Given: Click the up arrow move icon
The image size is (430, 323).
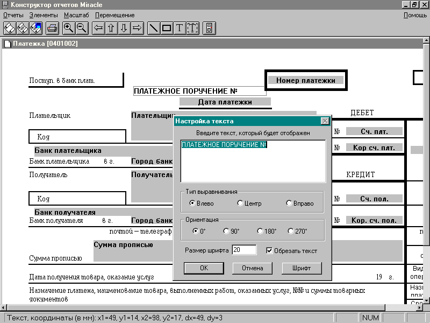Looking at the screenshot, I should click(x=111, y=27).
